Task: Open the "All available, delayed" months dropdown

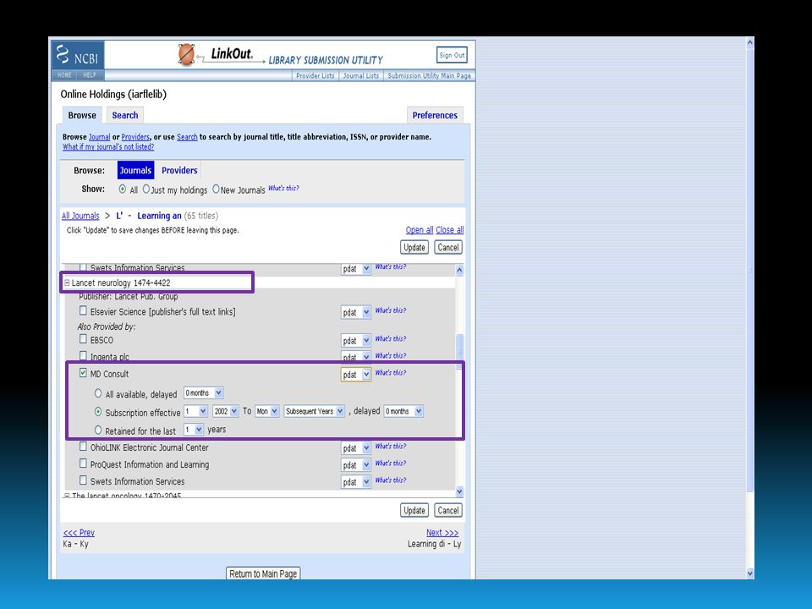Action: coord(204,393)
